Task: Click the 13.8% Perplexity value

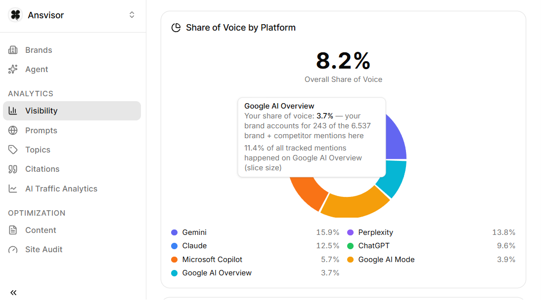Action: 503,232
